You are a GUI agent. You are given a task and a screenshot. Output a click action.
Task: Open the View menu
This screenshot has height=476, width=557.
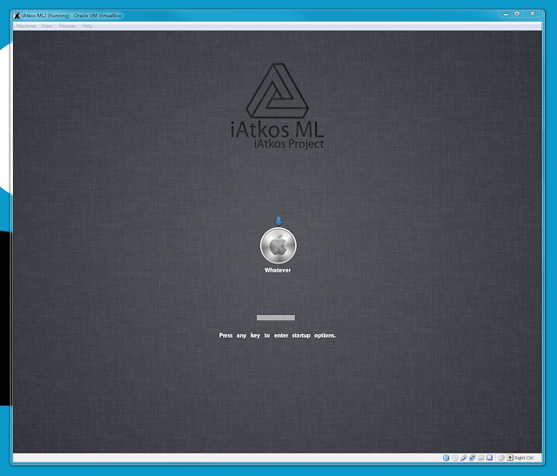47,26
